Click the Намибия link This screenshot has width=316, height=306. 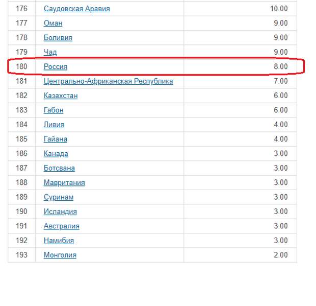point(59,241)
